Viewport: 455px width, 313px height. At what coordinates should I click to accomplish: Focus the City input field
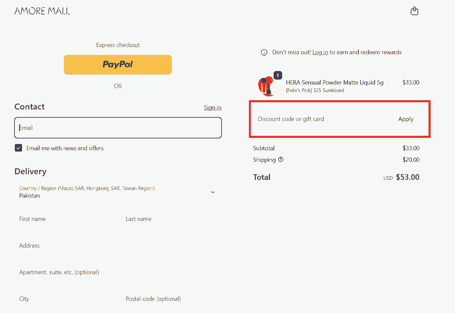pyautogui.click(x=66, y=299)
